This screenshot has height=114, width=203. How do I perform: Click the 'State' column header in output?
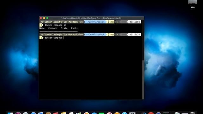click(64, 28)
